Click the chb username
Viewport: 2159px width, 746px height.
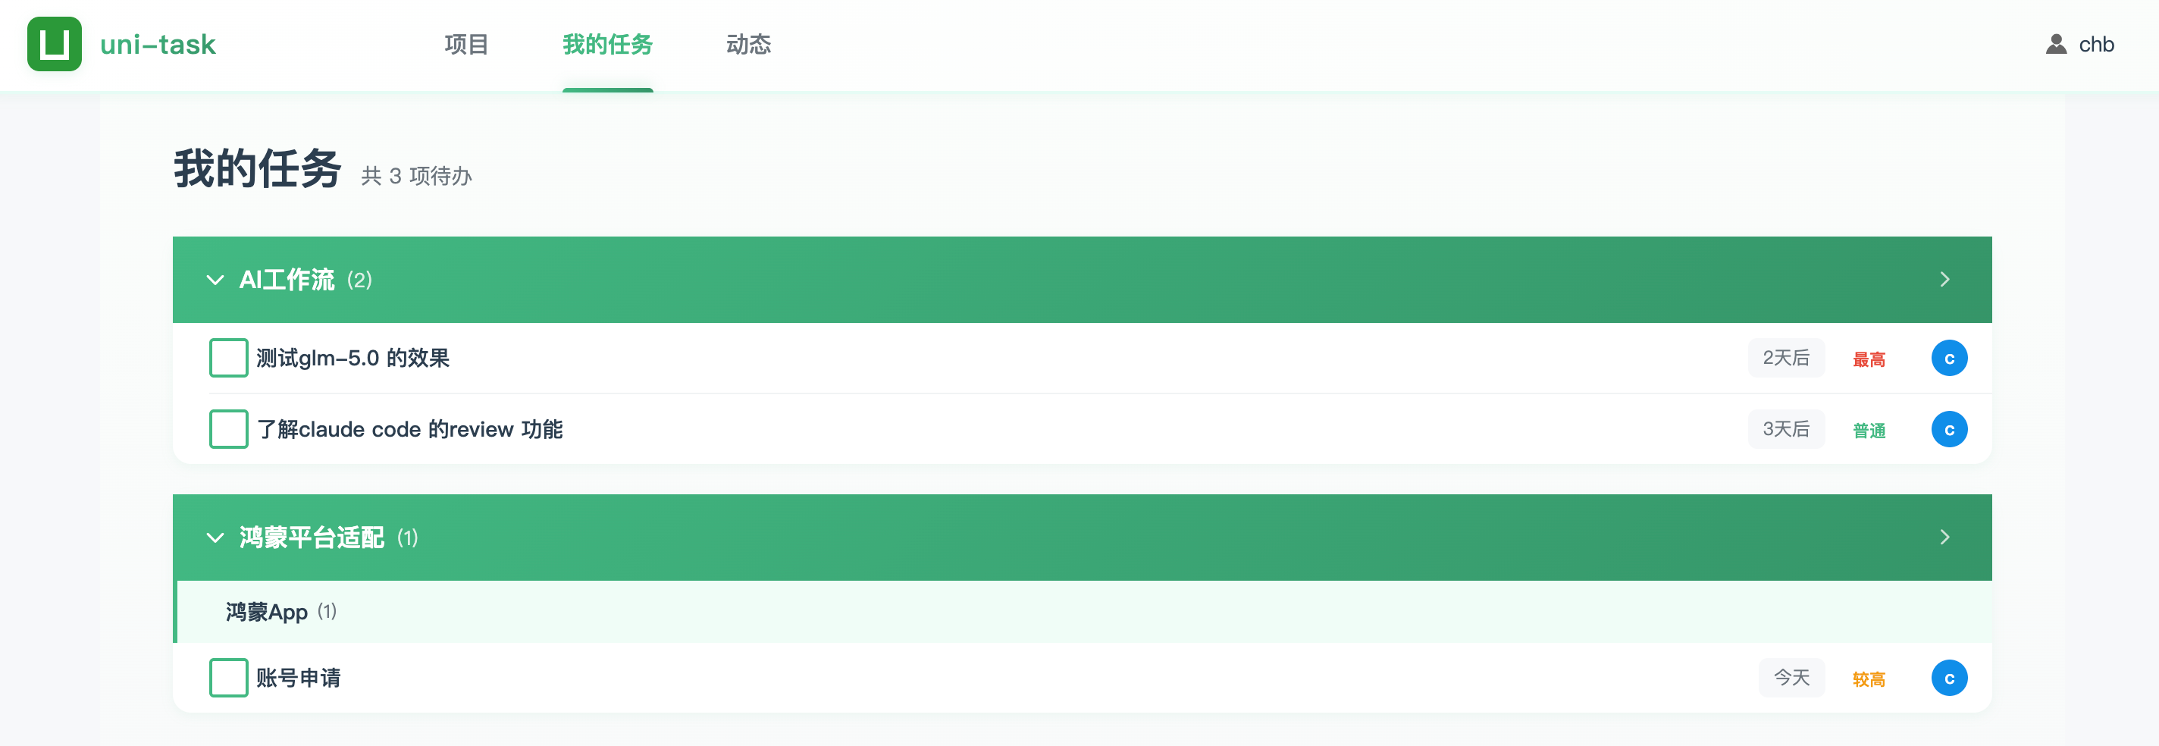tap(2096, 45)
